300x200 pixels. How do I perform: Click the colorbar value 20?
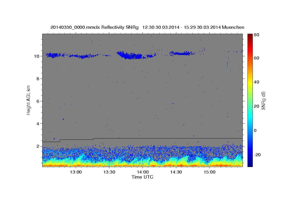tap(256, 106)
